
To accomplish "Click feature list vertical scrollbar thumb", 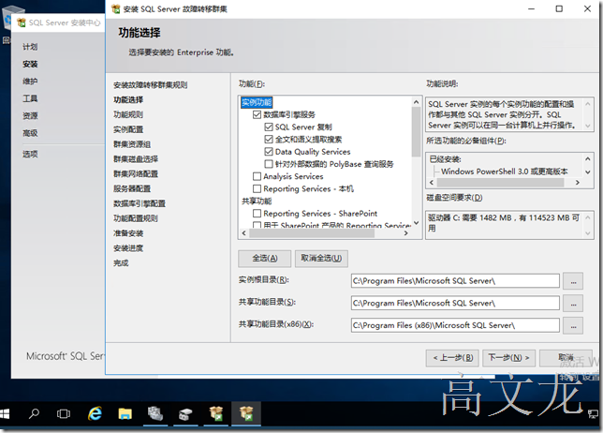I will 416,131.
